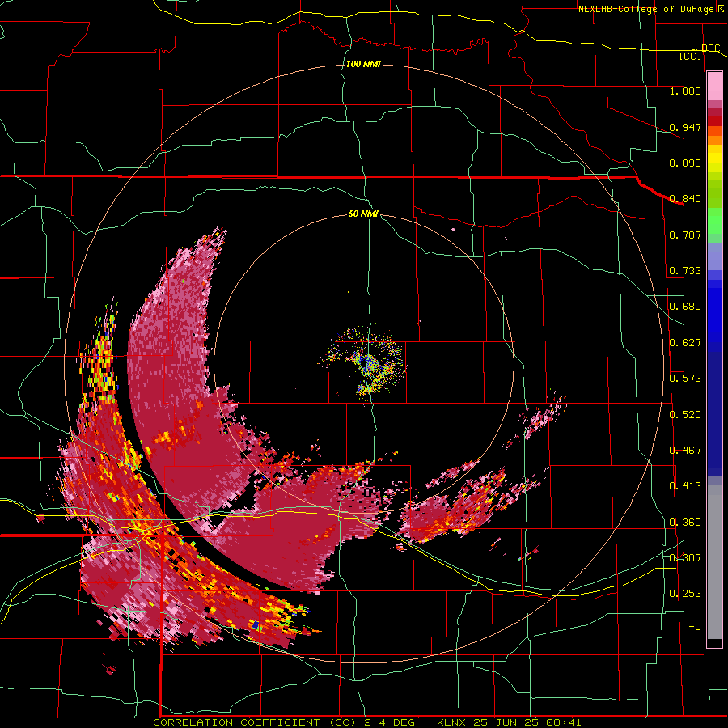Click the 0.307 legend value
The image size is (728, 728).
pos(685,558)
